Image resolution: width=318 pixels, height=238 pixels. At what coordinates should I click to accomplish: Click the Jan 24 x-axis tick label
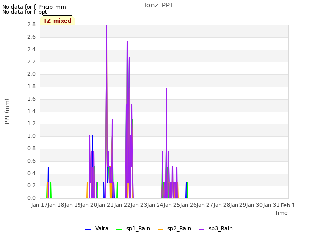pos(156,205)
